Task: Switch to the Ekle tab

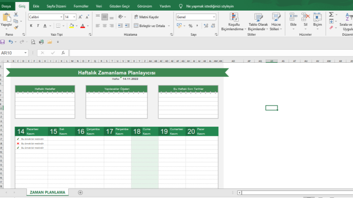Action: (36, 6)
